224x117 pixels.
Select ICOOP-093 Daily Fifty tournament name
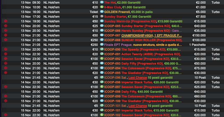coord(142,64)
